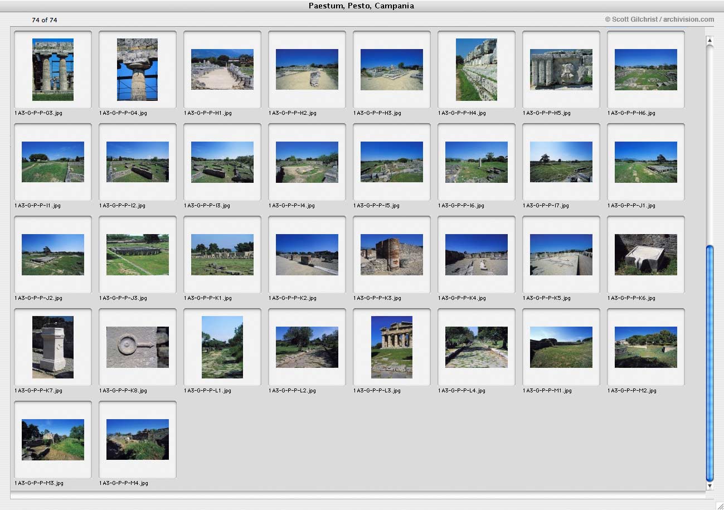
Task: Select thumbnail 1A3-G-P-P-J3.jpg
Action: coord(138,255)
